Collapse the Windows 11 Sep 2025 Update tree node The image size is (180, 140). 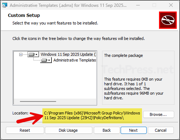(21, 55)
